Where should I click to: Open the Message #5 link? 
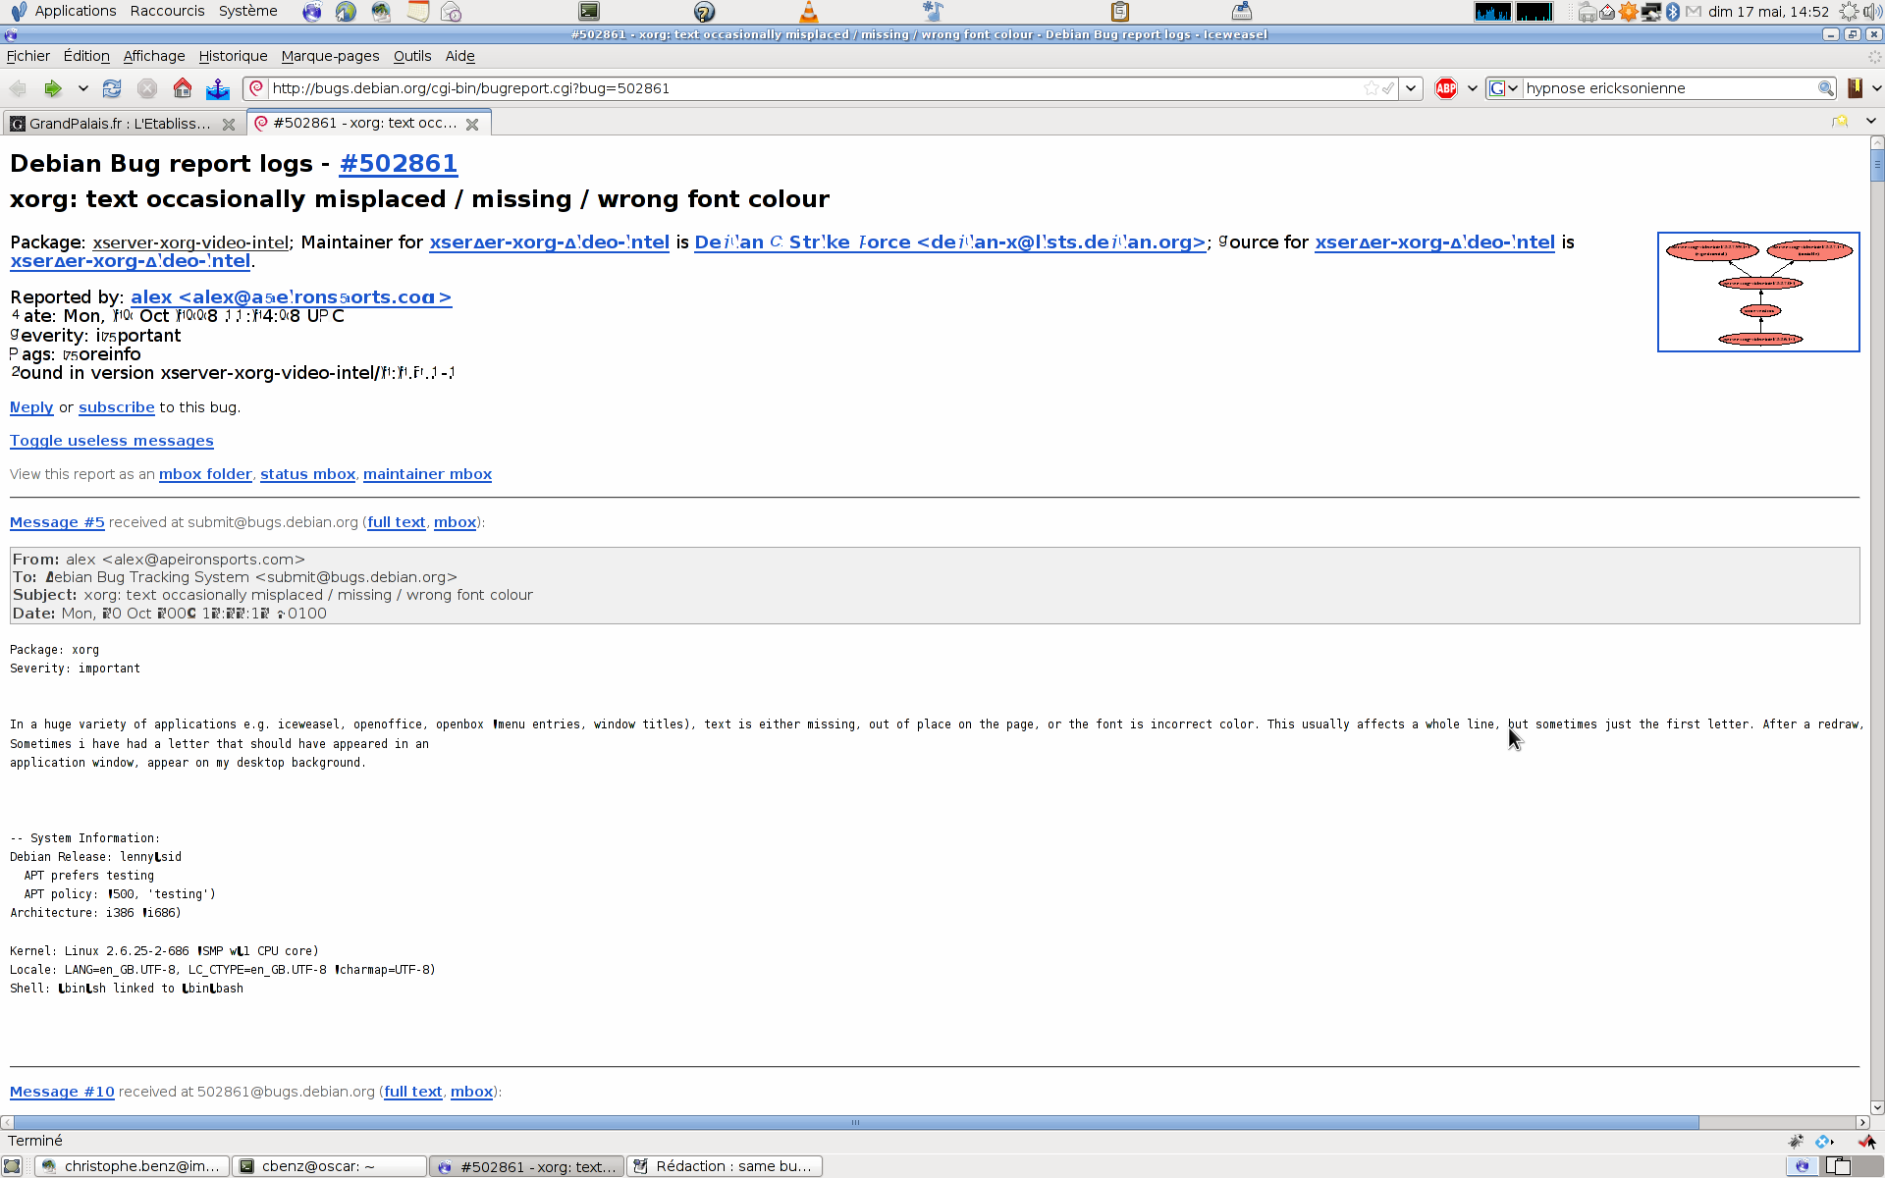click(x=57, y=522)
